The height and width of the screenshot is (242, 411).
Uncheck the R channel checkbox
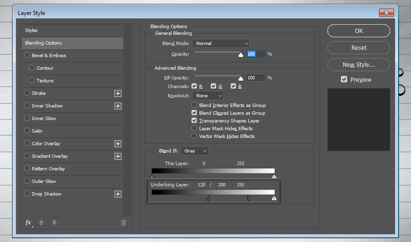coord(194,86)
